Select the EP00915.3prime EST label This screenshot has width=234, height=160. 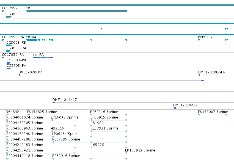(x=104, y=117)
